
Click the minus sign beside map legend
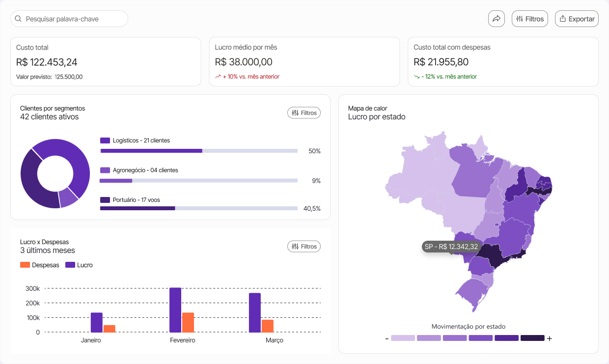click(387, 338)
